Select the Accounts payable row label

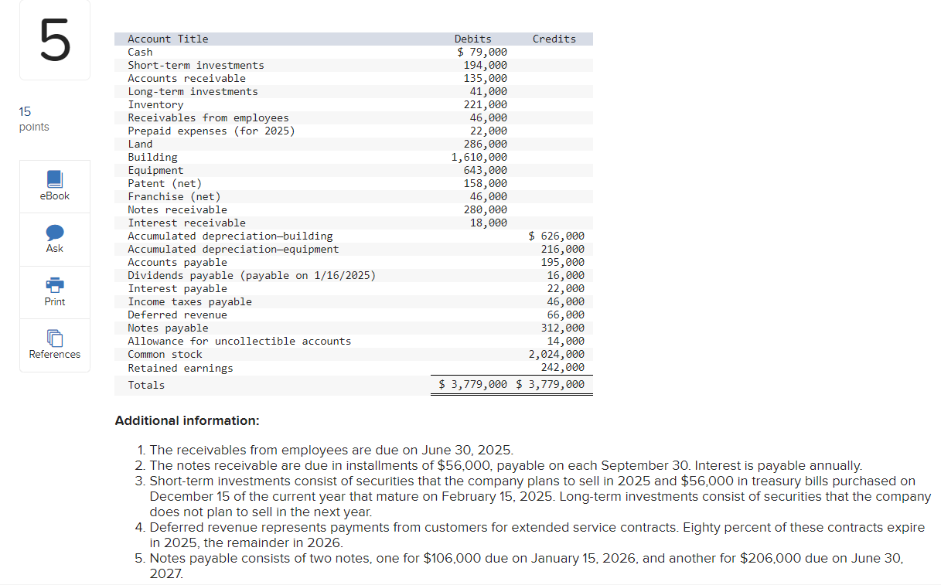coord(177,262)
